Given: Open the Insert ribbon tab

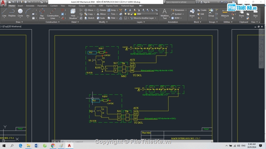Looking at the screenshot, I should click(x=20, y=6).
